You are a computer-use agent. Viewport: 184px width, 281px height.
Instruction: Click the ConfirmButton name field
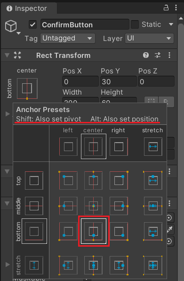pyautogui.click(x=85, y=24)
